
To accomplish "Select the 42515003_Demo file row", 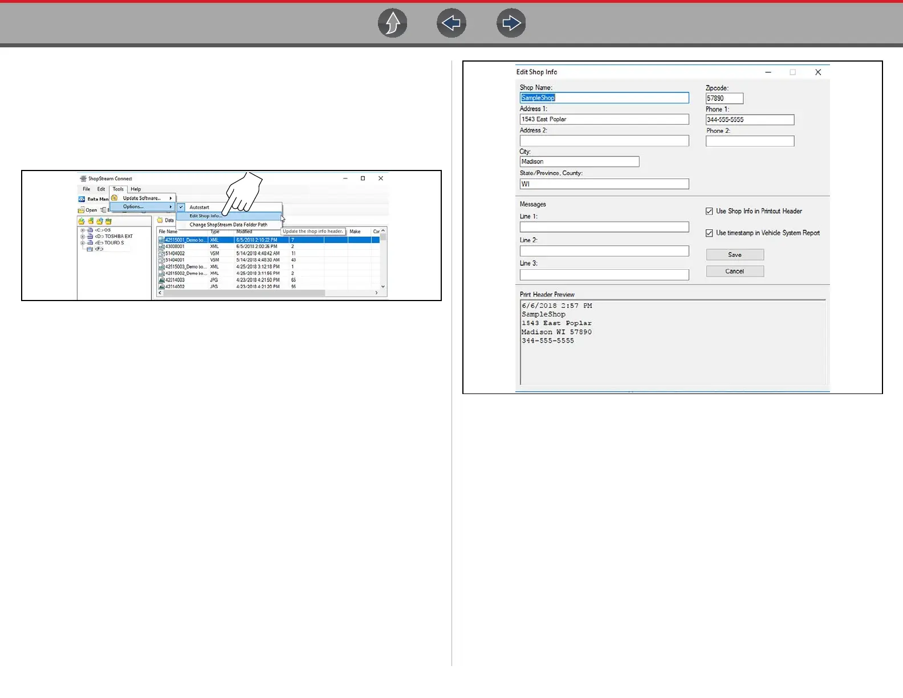I will coord(269,266).
